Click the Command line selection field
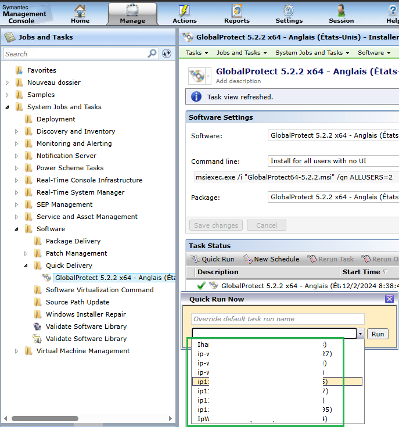This screenshot has width=399, height=427. point(333,161)
